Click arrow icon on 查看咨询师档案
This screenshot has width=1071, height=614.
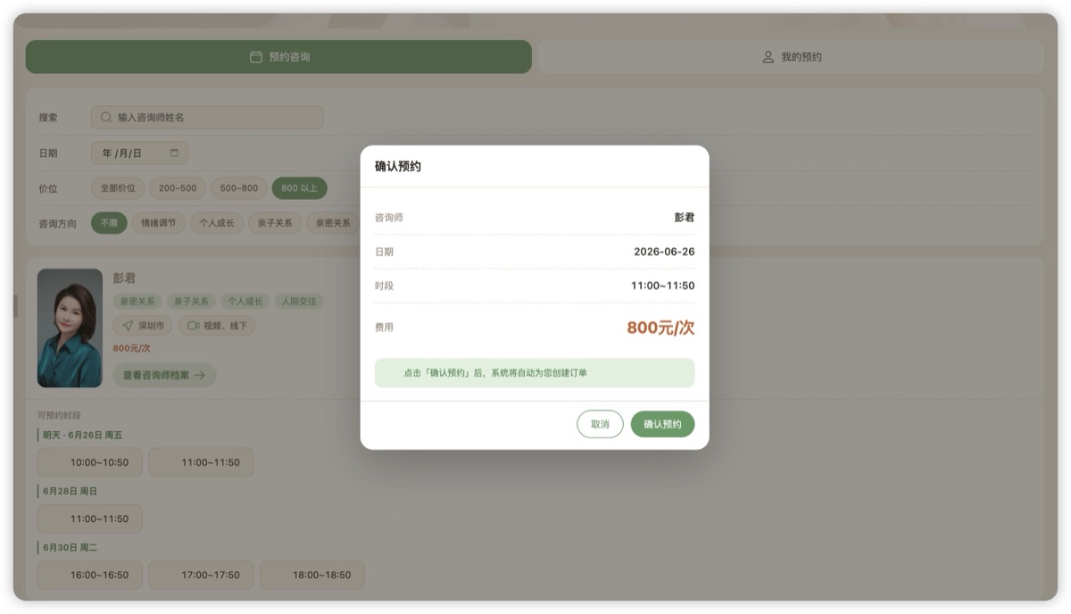point(199,376)
